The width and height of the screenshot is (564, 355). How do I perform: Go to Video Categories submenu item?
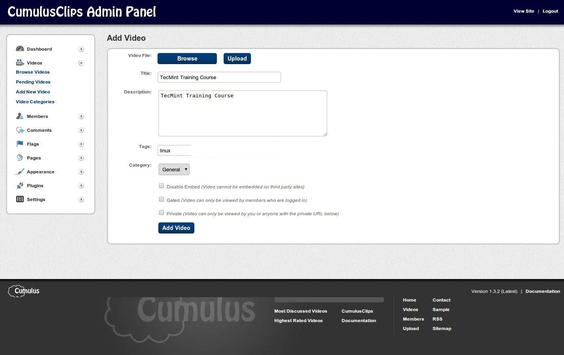(x=35, y=102)
